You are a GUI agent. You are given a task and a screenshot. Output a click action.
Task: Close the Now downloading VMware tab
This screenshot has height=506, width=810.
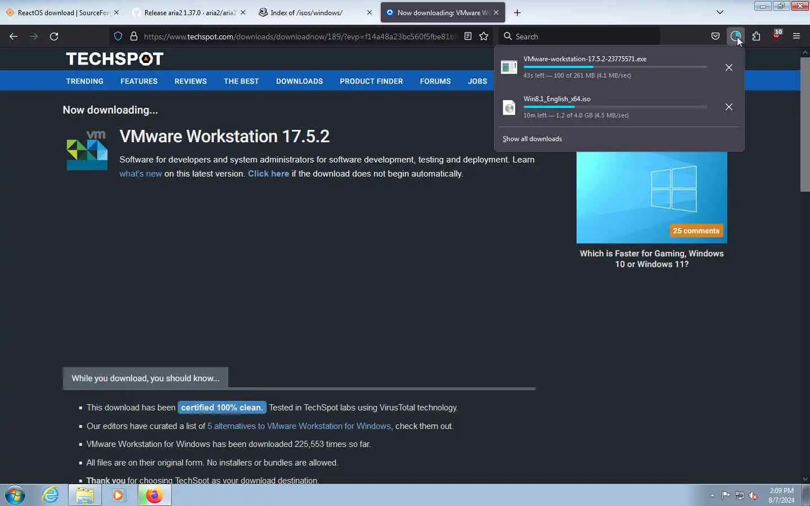click(x=496, y=12)
